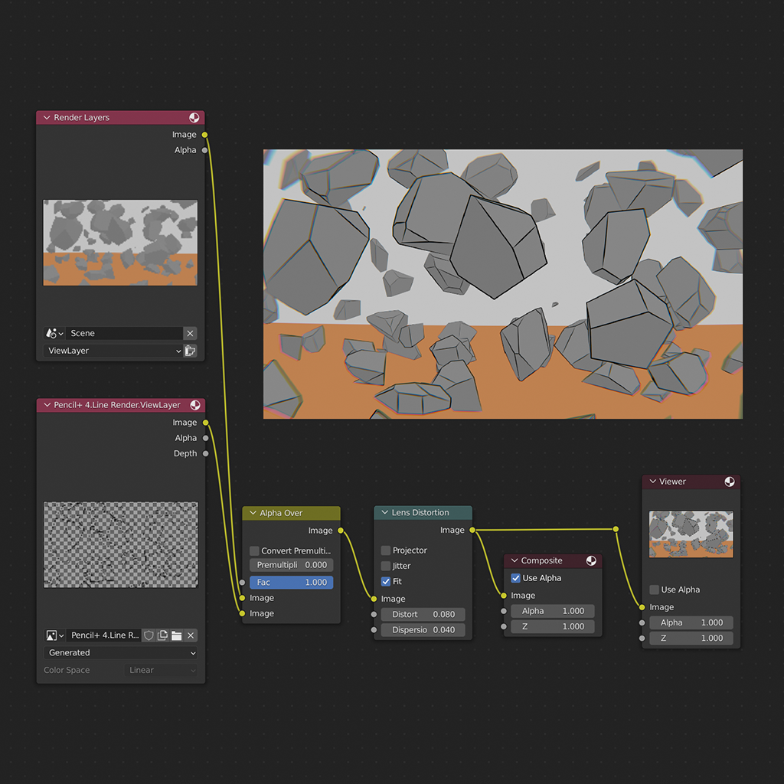Image resolution: width=784 pixels, height=784 pixels.
Task: Click Image output socket of Alpha Over
Action: point(341,531)
